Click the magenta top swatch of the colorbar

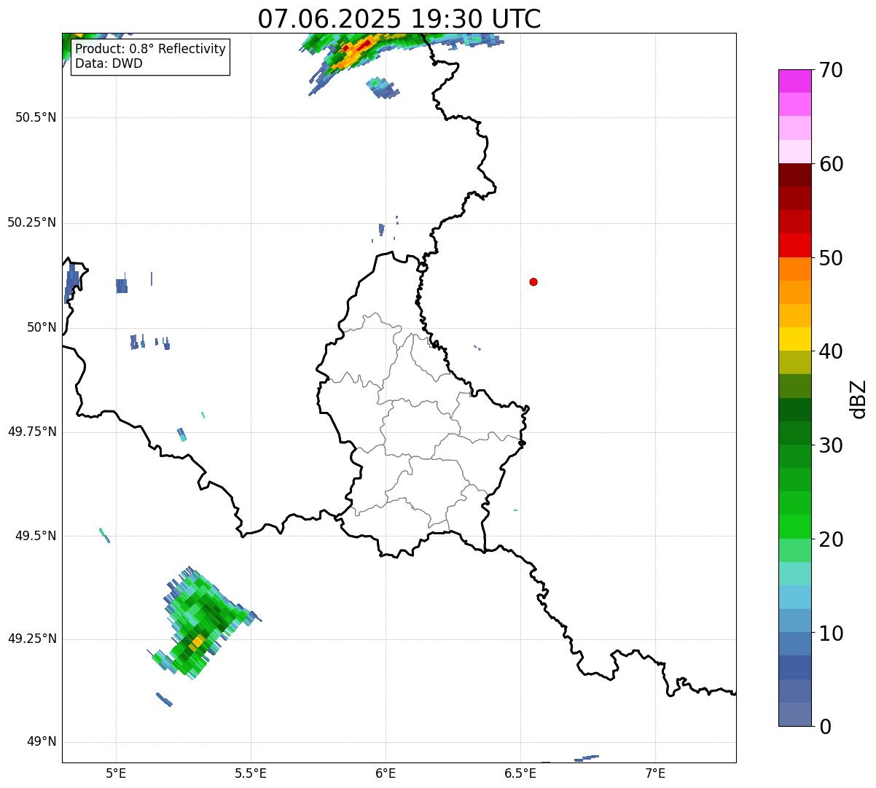(794, 81)
